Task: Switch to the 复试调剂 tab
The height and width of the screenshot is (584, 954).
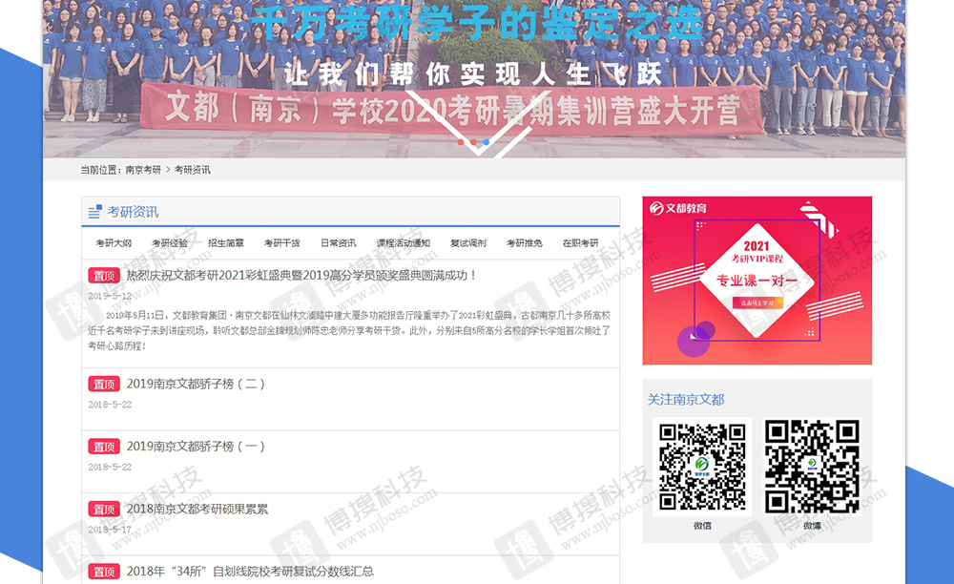Action: (467, 243)
